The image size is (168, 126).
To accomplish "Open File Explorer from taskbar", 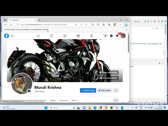I will (90, 108).
